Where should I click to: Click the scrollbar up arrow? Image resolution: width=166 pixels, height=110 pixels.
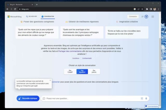click(x=160, y=13)
